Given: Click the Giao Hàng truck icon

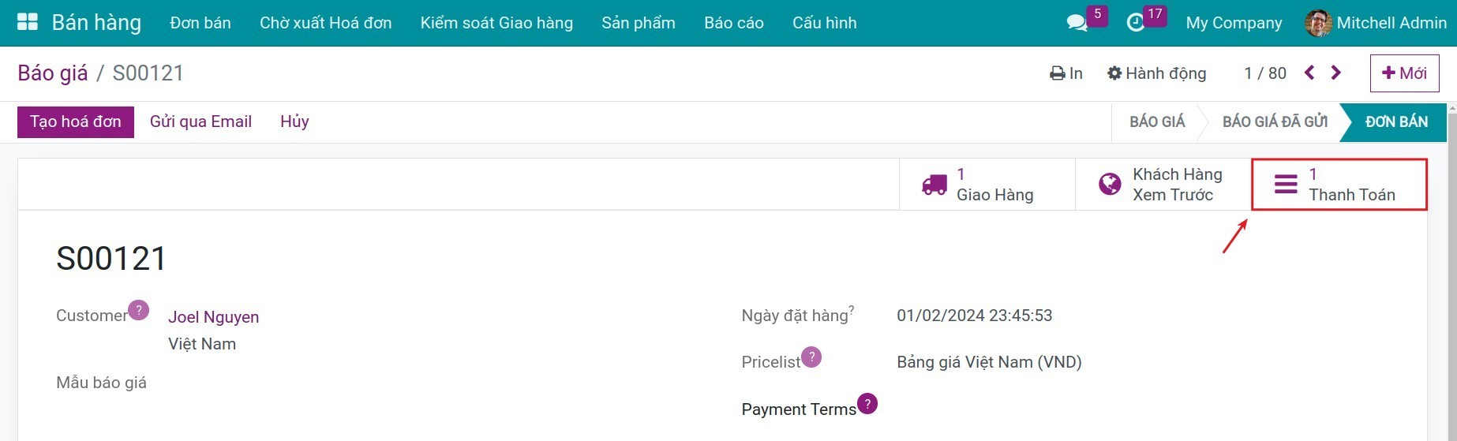Looking at the screenshot, I should click(x=935, y=185).
